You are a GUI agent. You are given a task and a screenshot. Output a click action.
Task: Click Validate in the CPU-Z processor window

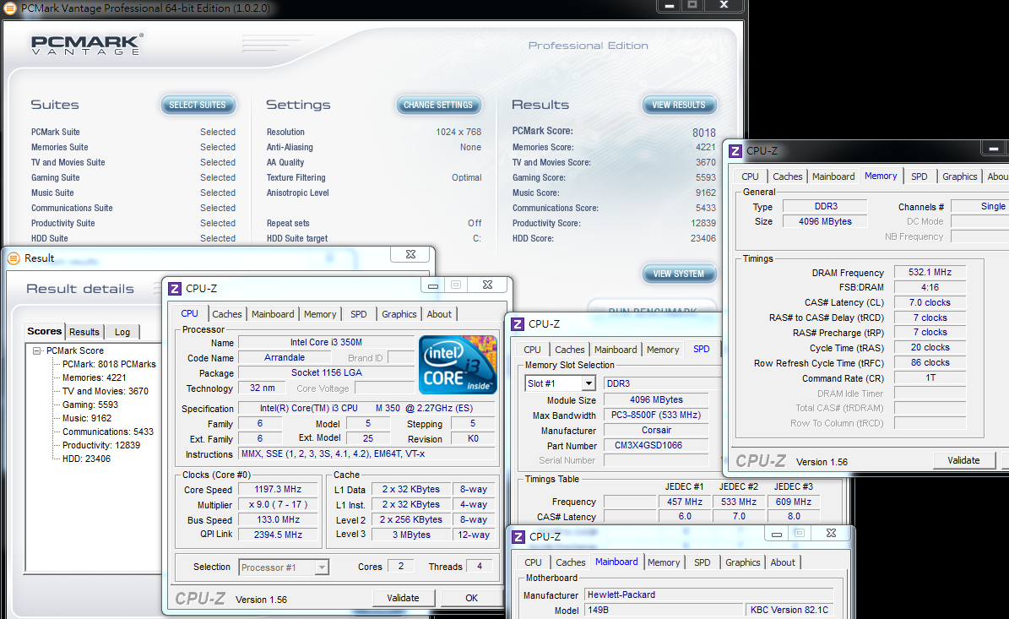[403, 599]
